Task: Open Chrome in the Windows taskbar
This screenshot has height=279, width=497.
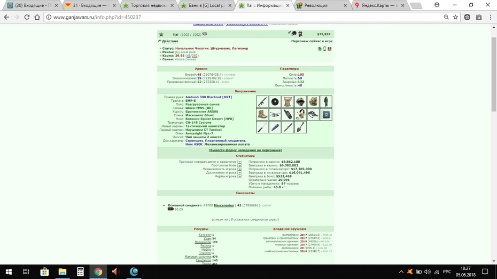Action: pyautogui.click(x=98, y=272)
